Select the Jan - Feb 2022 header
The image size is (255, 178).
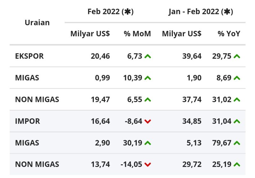click(201, 12)
